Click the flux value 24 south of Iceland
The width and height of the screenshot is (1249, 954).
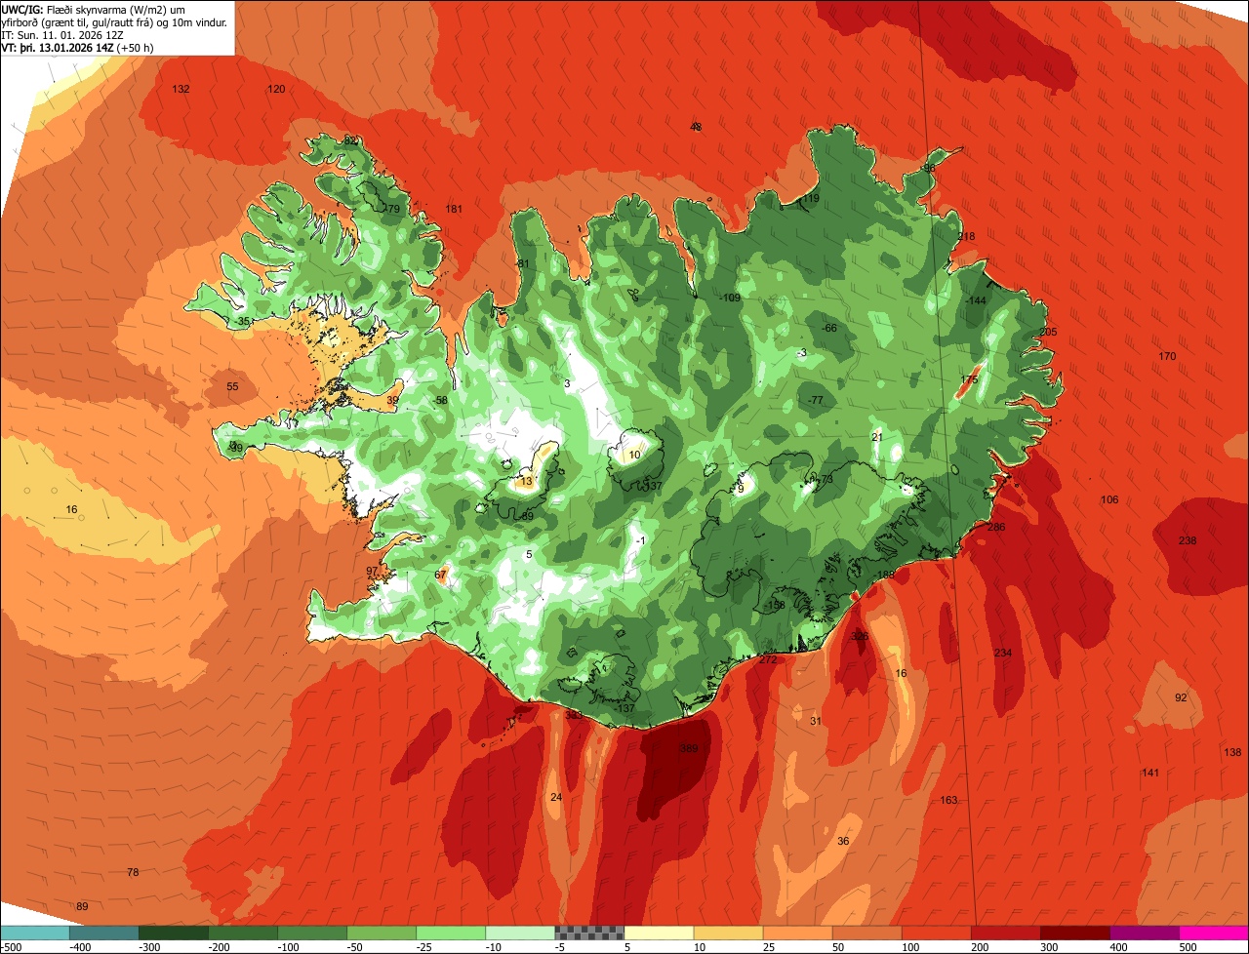click(x=556, y=797)
